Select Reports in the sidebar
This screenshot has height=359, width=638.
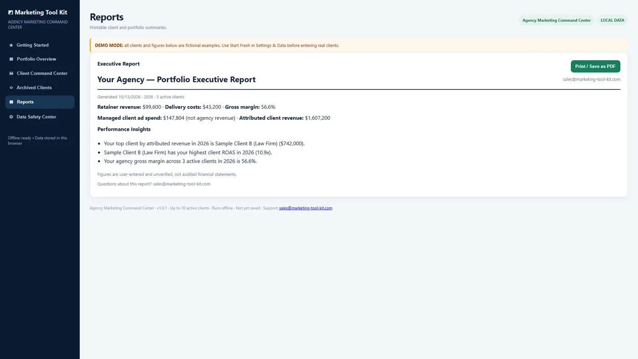click(40, 102)
